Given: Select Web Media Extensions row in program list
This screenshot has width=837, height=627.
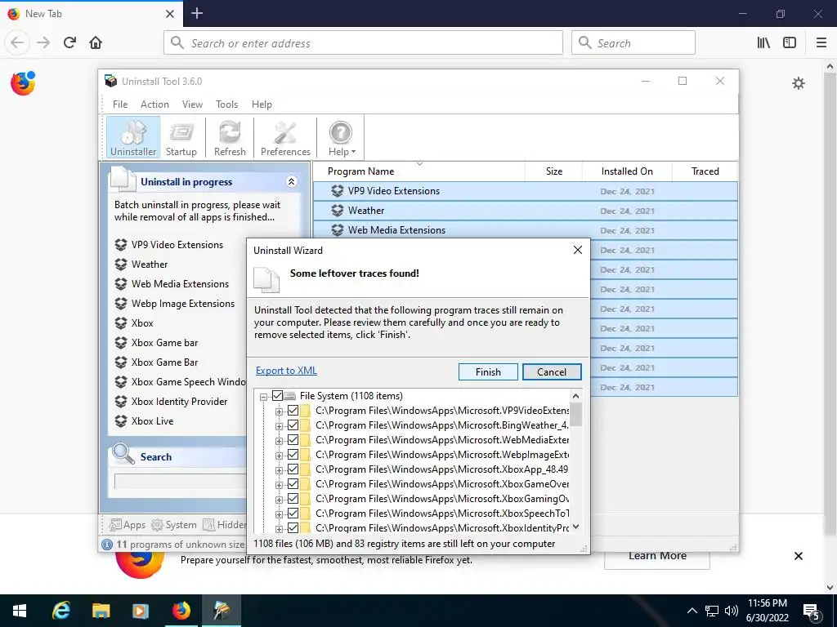Looking at the screenshot, I should 526,230.
